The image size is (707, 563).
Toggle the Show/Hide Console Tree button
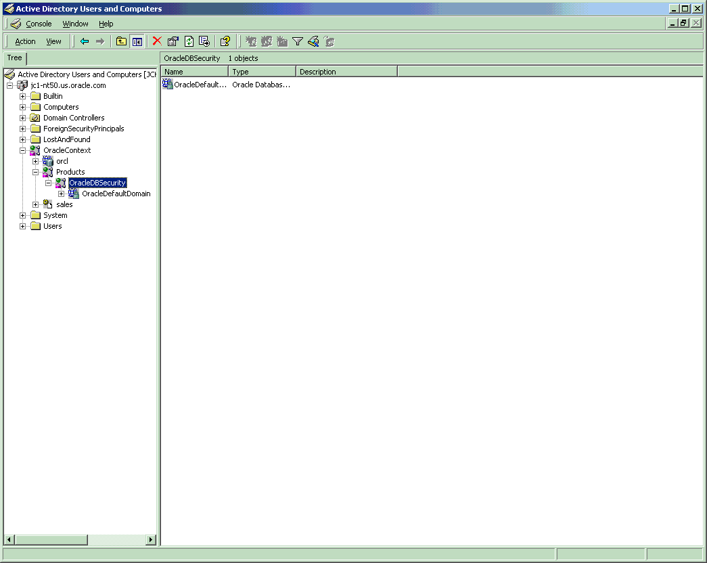point(137,41)
